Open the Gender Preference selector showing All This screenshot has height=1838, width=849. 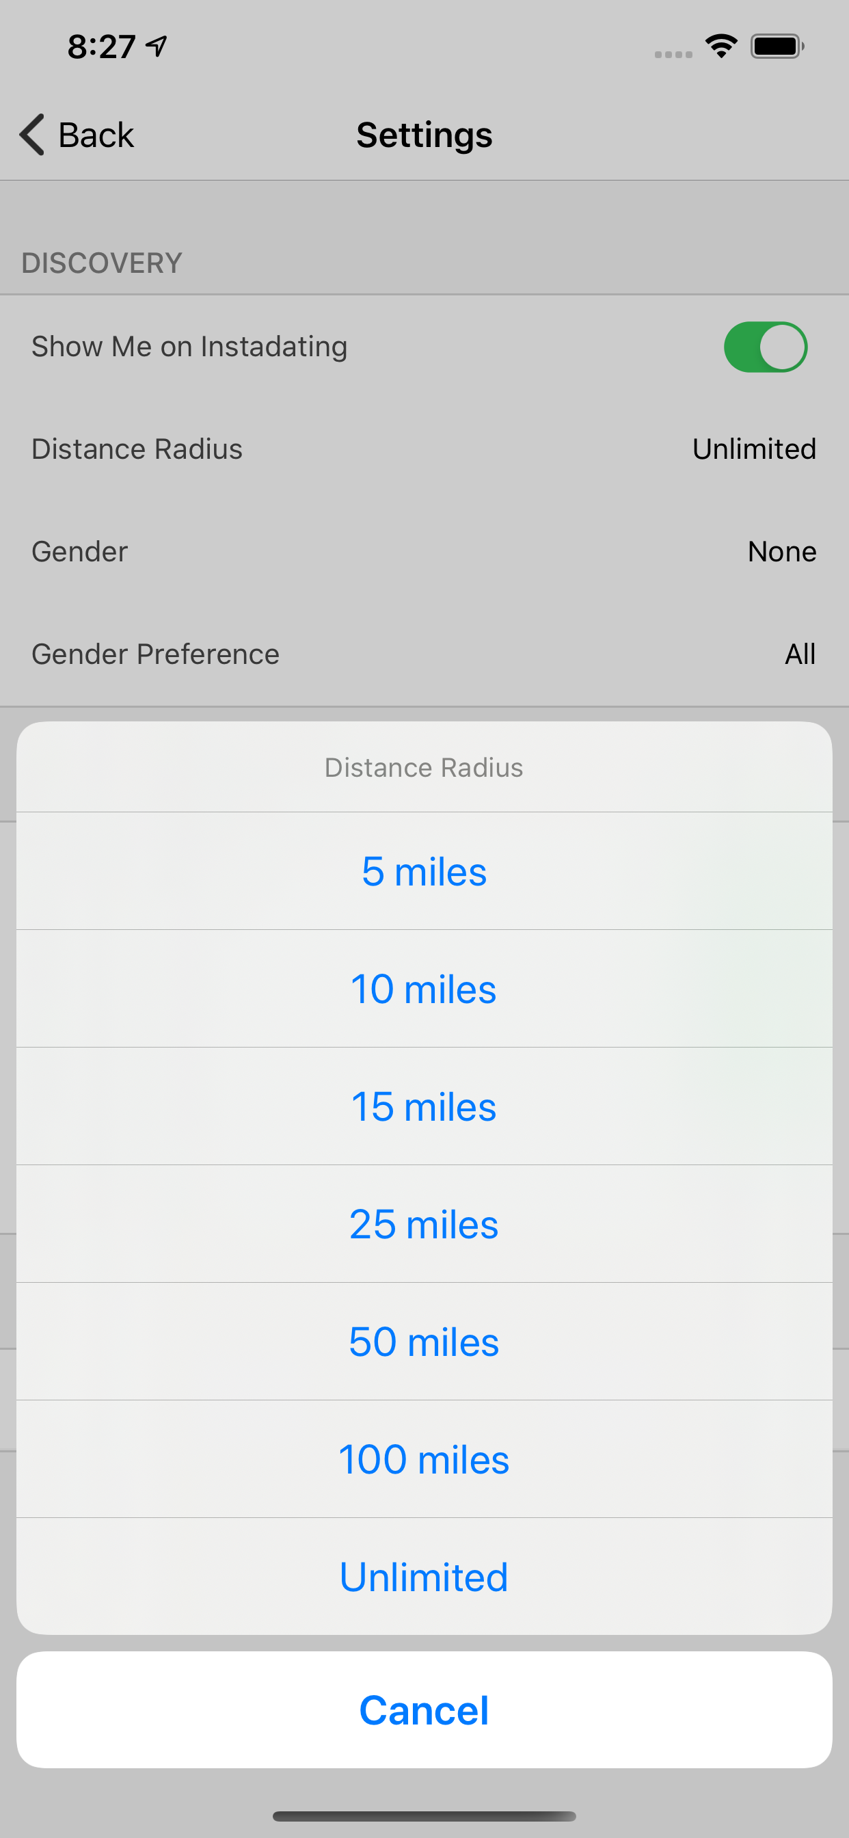pos(424,654)
